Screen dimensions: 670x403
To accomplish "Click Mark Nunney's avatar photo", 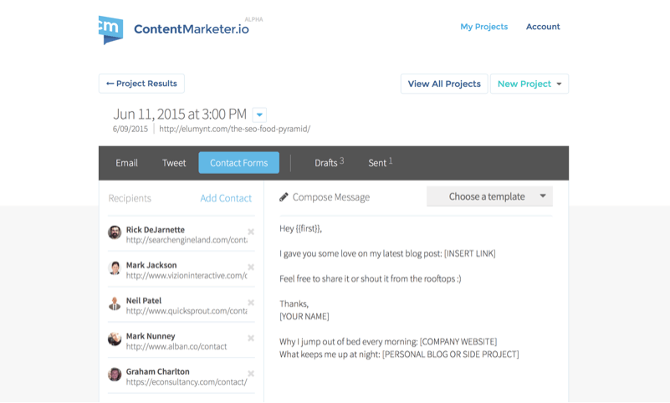I will (x=115, y=339).
